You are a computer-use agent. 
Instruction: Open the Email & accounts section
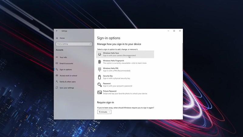74,63
